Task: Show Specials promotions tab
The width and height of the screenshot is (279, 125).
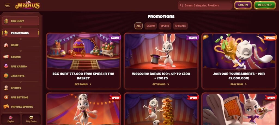Action: coord(180,26)
